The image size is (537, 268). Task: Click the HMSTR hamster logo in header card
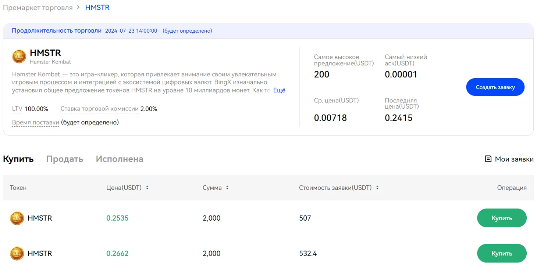(x=19, y=57)
